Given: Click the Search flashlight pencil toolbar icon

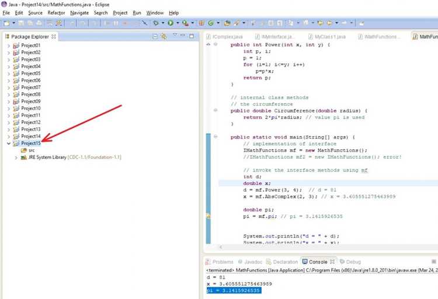Looking at the screenshot, I should point(237,23).
